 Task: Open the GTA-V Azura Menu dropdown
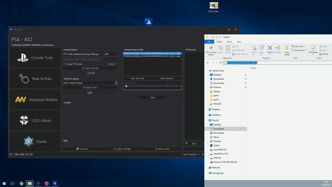116,83
